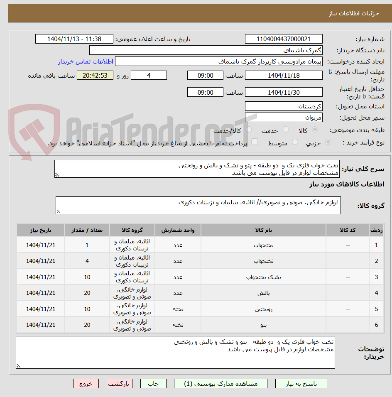Image resolution: width=392 pixels, height=397 pixels.
Task: Select the جزیی purchase type radio
Action: [x=328, y=142]
